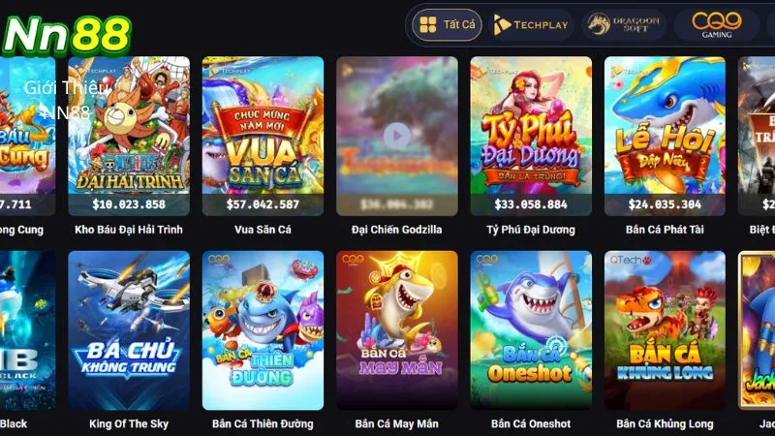Launch the King Of The Sky game
Screen dimensions: 775x436
tap(129, 330)
